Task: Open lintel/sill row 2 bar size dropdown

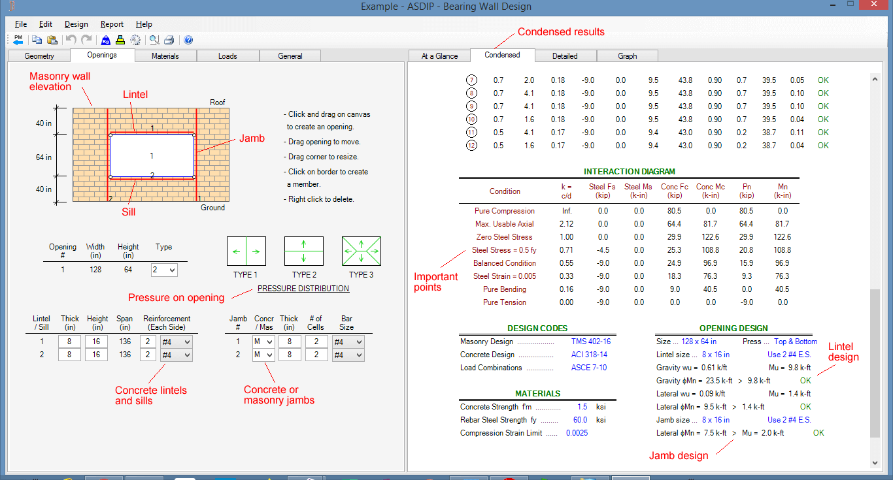Action: pyautogui.click(x=177, y=355)
